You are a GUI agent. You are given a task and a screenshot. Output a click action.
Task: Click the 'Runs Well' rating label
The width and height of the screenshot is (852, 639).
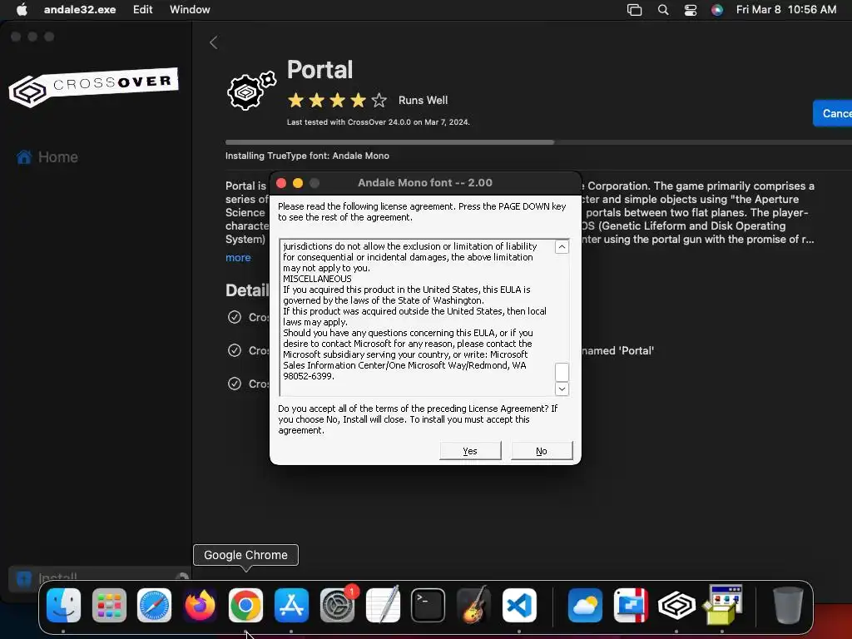(x=423, y=101)
